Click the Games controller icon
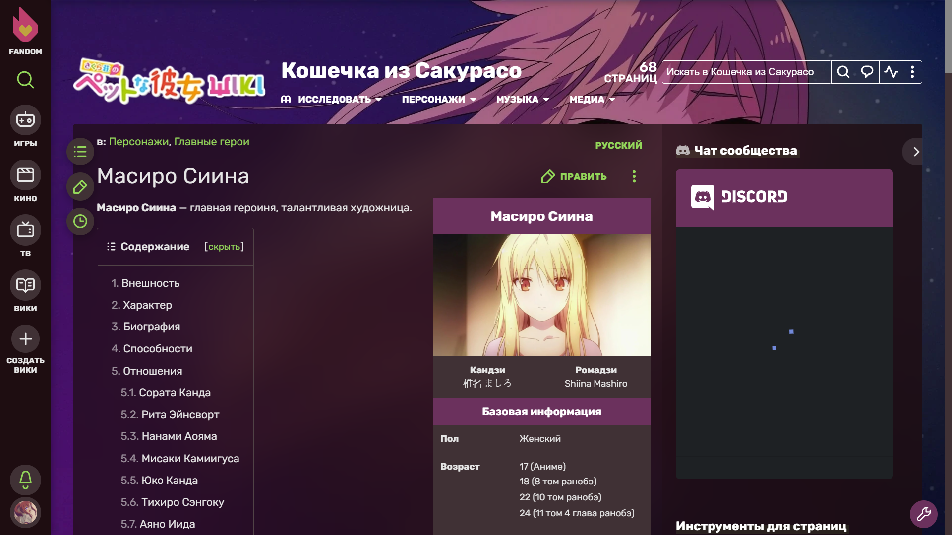952x535 pixels. 25,120
